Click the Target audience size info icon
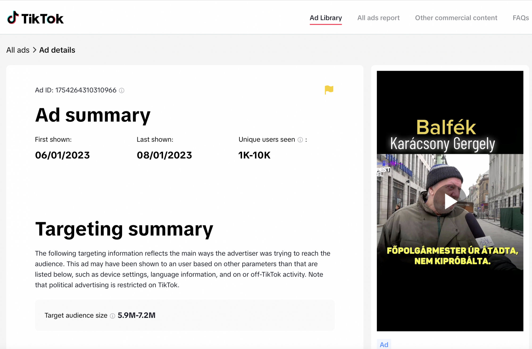 [113, 316]
